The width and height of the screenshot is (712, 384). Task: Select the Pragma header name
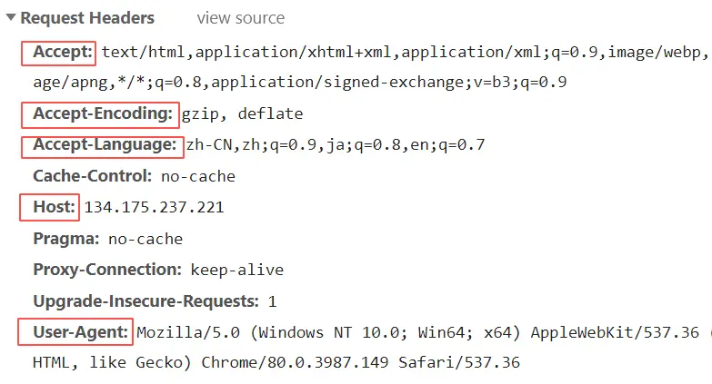click(x=66, y=239)
